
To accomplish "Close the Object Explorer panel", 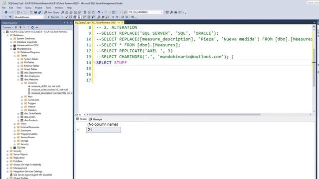I will [71, 23].
